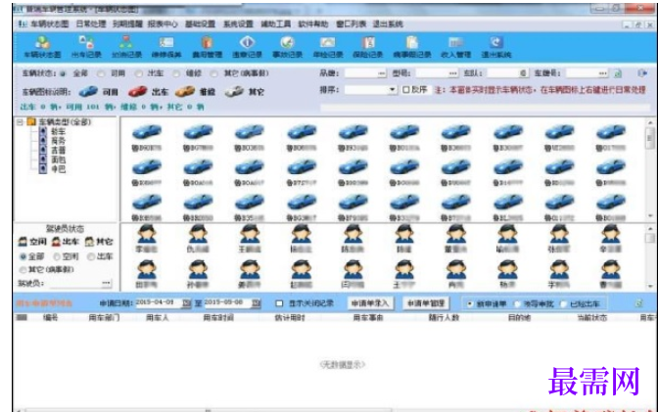Viewport: 658px width, 412px height.
Task: Expand the 排序 dropdown
Action: point(392,90)
